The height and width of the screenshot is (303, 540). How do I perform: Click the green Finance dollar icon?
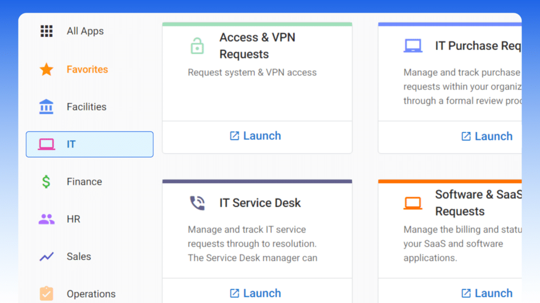(46, 181)
